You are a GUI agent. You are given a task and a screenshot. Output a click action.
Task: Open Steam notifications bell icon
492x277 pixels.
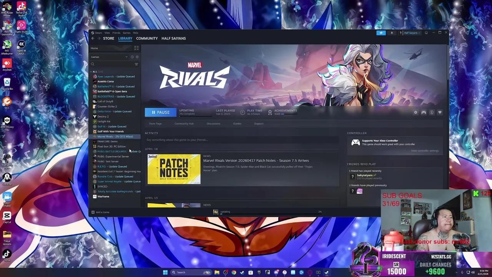tap(392, 33)
